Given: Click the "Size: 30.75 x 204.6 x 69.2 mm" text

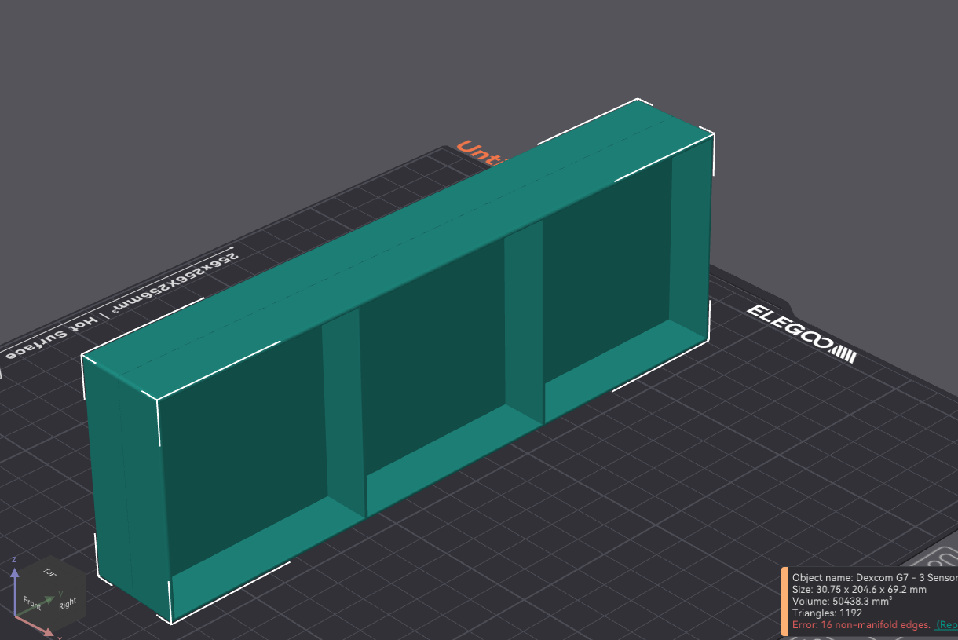Looking at the screenshot, I should (859, 589).
